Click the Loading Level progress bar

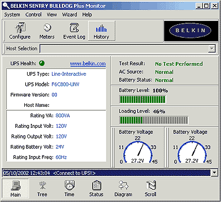154,120
